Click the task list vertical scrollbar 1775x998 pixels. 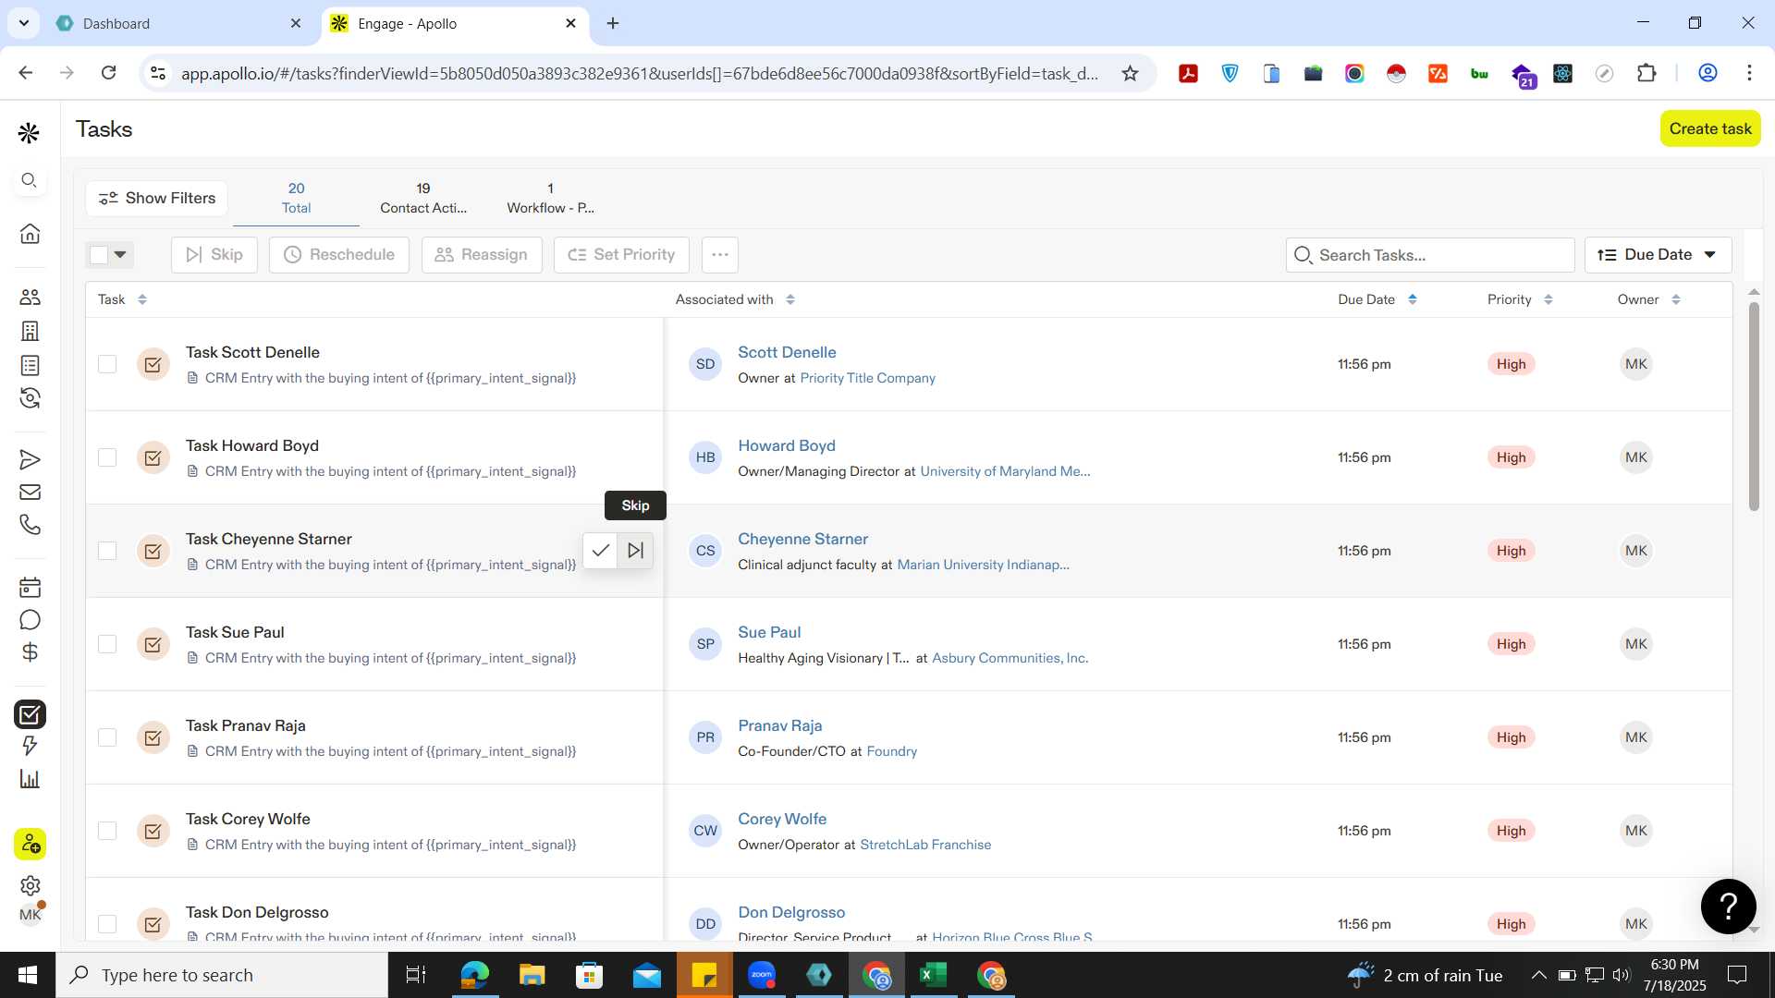click(1754, 407)
